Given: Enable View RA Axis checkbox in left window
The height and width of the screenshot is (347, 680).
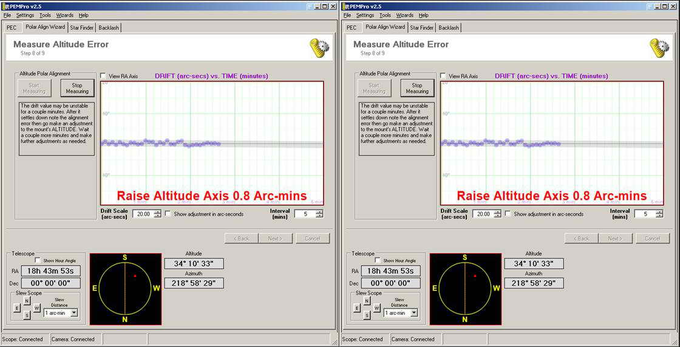Looking at the screenshot, I should 103,76.
